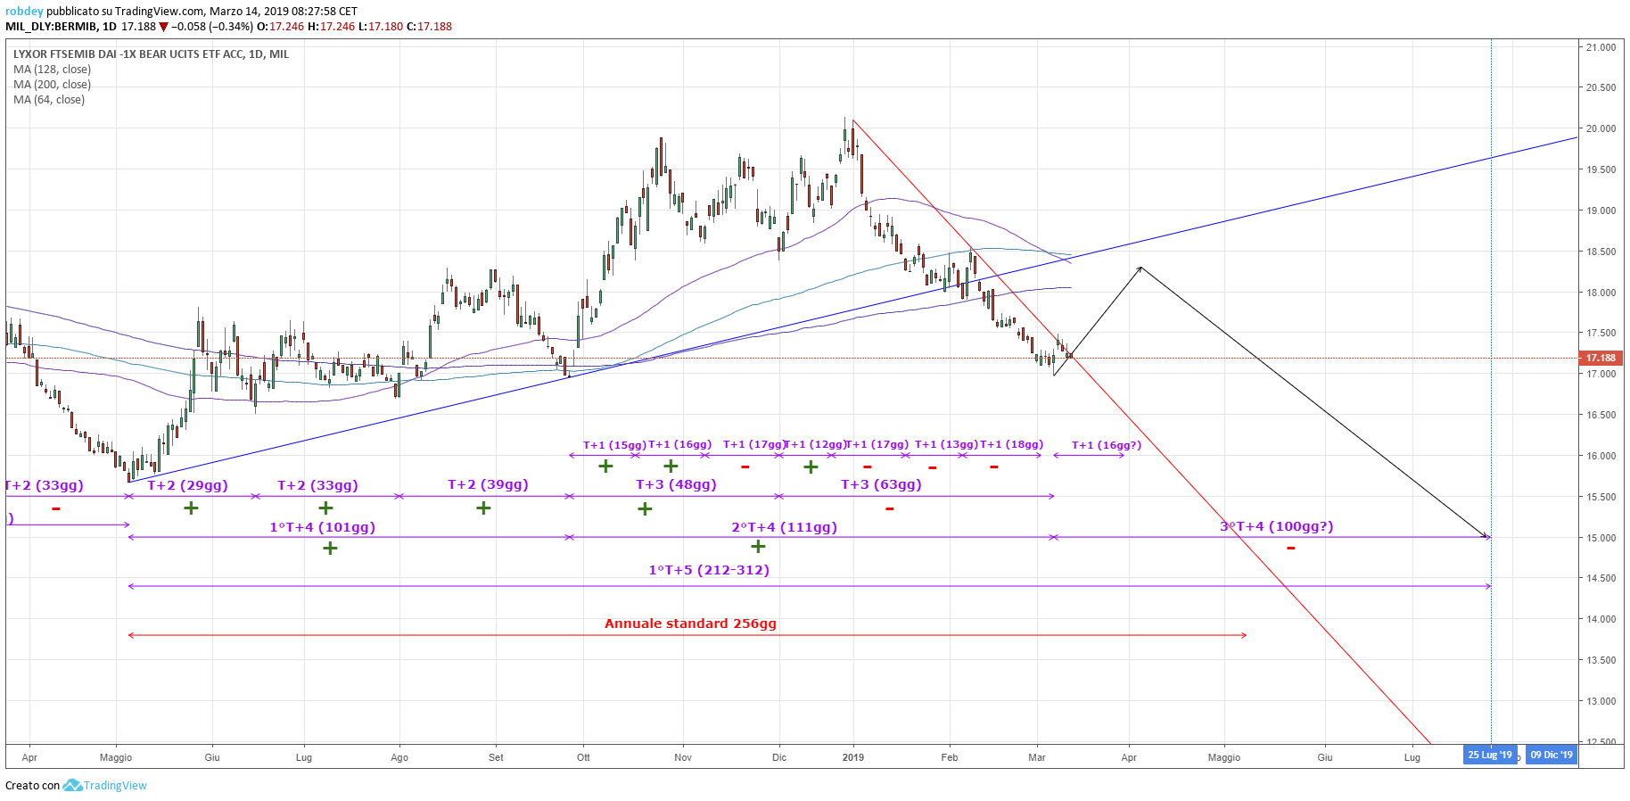Viewport: 1630px width, 801px height.
Task: Click the 17.188 current price label
Action: (x=1601, y=358)
